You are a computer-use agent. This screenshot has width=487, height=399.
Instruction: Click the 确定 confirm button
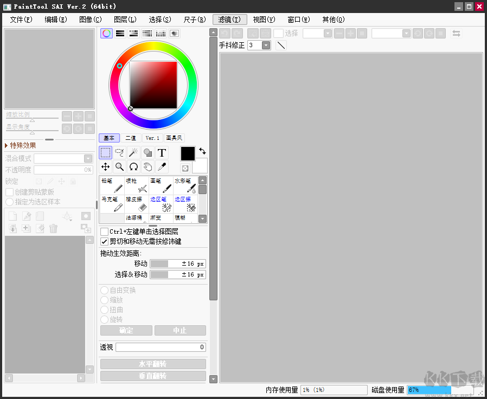126,330
